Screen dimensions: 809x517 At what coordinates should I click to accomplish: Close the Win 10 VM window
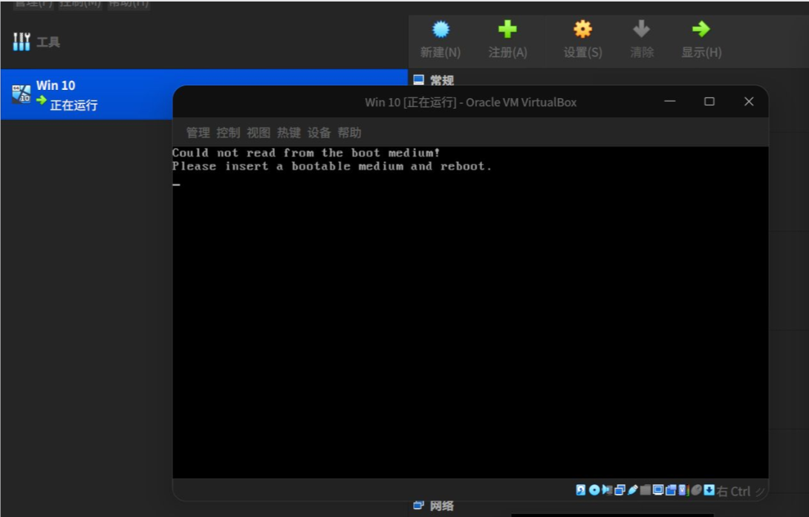point(749,102)
